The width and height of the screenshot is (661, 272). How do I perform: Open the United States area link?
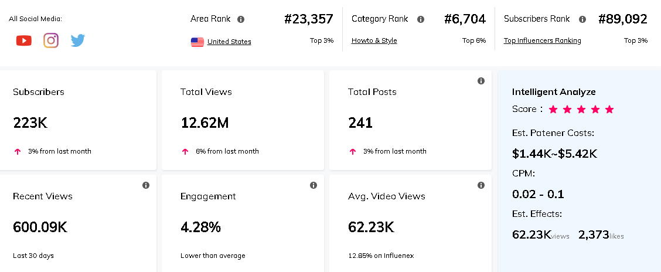[229, 42]
